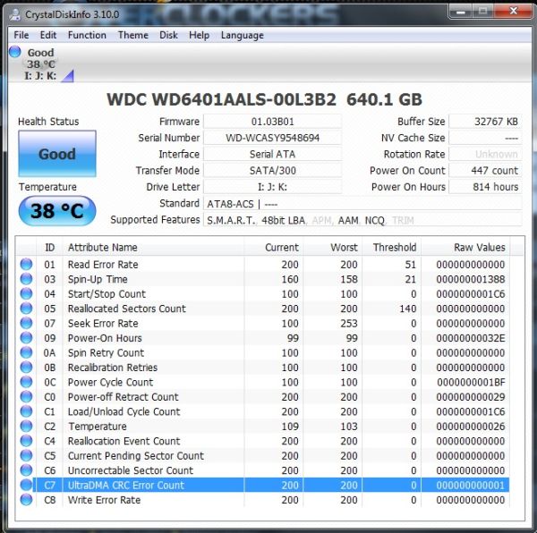Image resolution: width=537 pixels, height=533 pixels.
Task: Click the Interface field Serial ATA
Action: pos(273,155)
